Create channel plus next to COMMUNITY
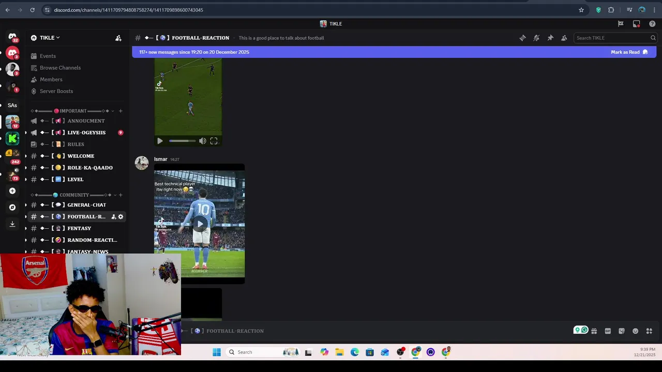The width and height of the screenshot is (662, 372). 121,195
